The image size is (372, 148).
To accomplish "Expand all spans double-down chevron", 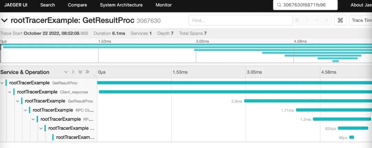I will pyautogui.click(x=80, y=72).
